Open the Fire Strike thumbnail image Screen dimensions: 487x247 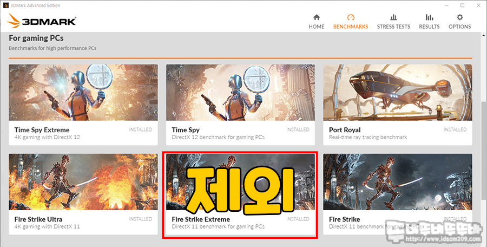coord(398,181)
